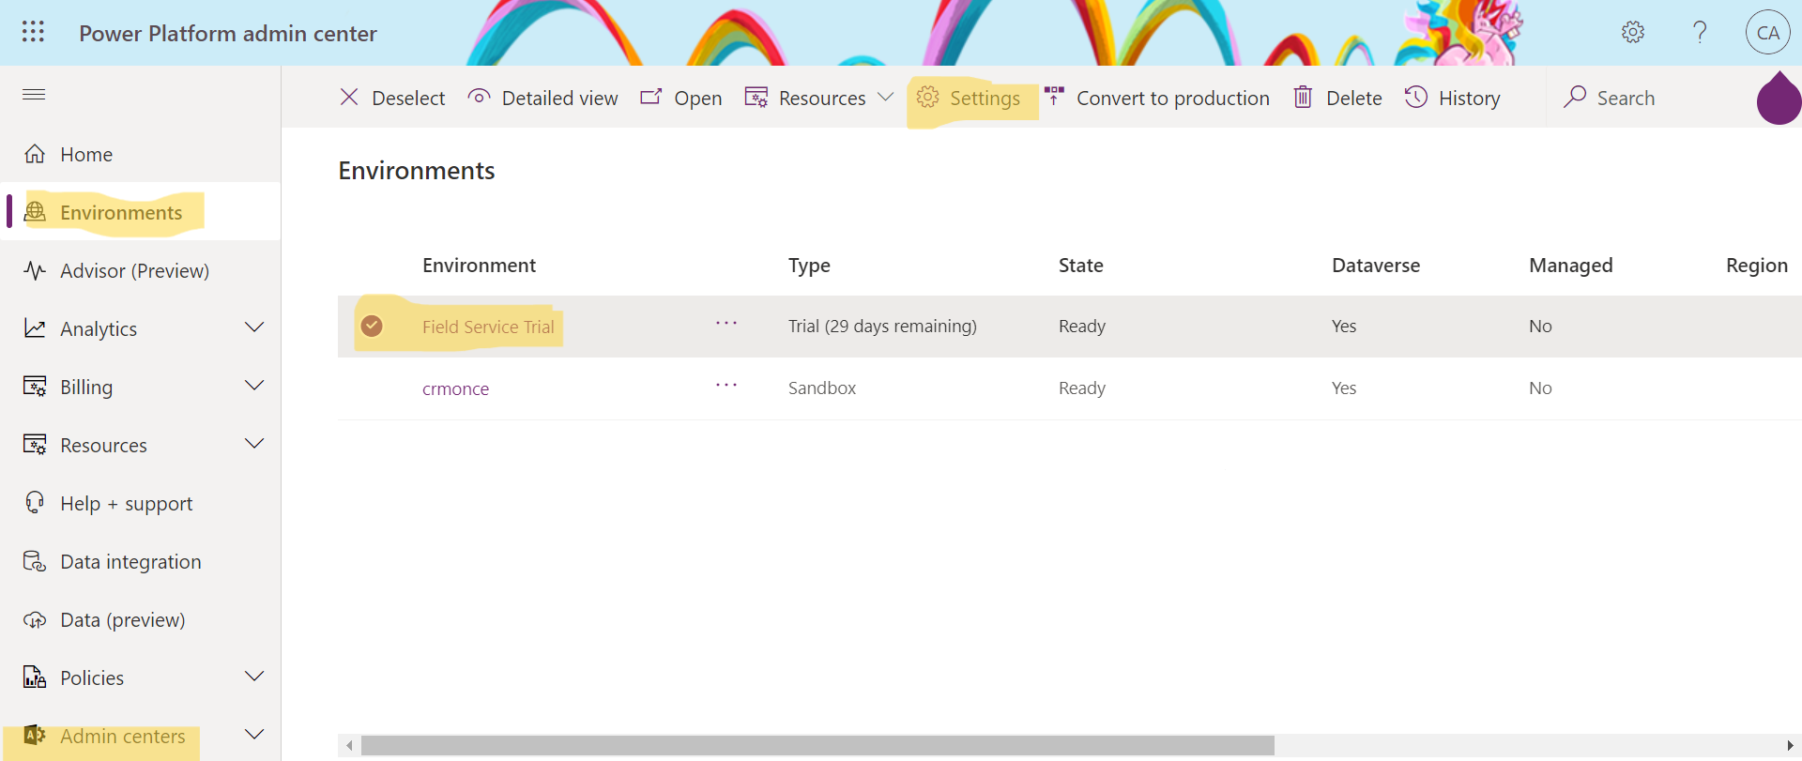The height and width of the screenshot is (761, 1802).
Task: Click "Trial (29 days remaining)" cell
Action: click(x=882, y=326)
